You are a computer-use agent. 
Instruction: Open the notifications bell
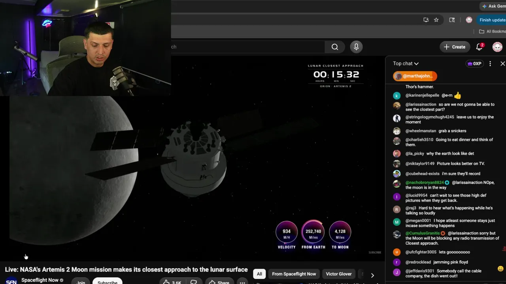click(x=480, y=47)
